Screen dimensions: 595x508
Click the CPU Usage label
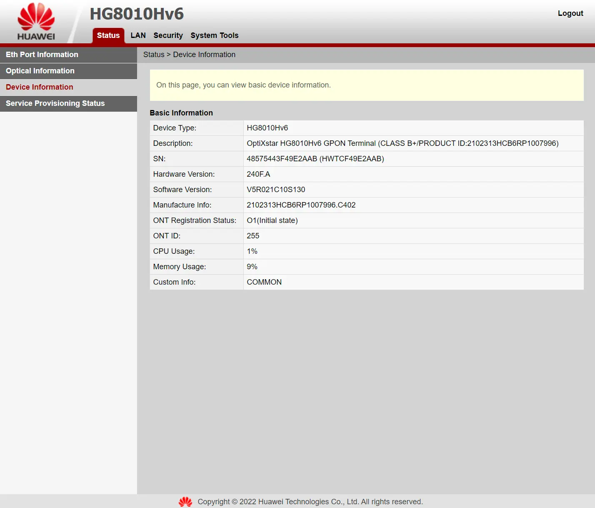tap(174, 251)
